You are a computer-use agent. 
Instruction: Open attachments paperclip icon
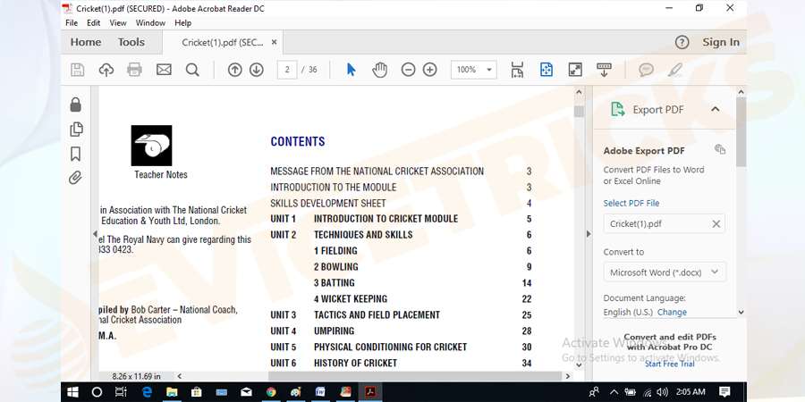[x=75, y=178]
